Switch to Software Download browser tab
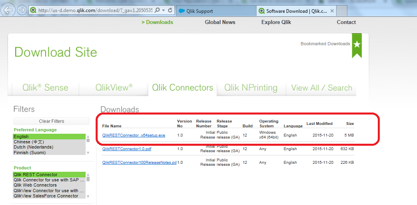417x205 pixels. pyautogui.click(x=297, y=11)
